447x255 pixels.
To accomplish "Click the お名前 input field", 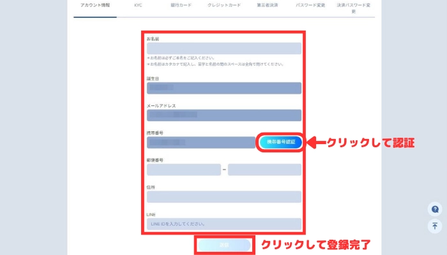I will pos(224,48).
